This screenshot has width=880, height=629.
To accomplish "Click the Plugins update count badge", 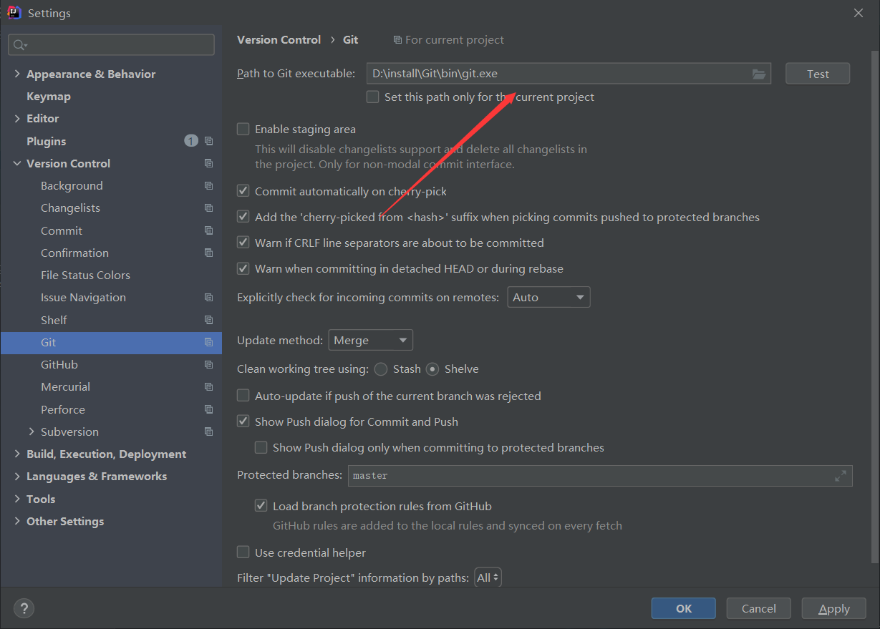I will [x=191, y=141].
